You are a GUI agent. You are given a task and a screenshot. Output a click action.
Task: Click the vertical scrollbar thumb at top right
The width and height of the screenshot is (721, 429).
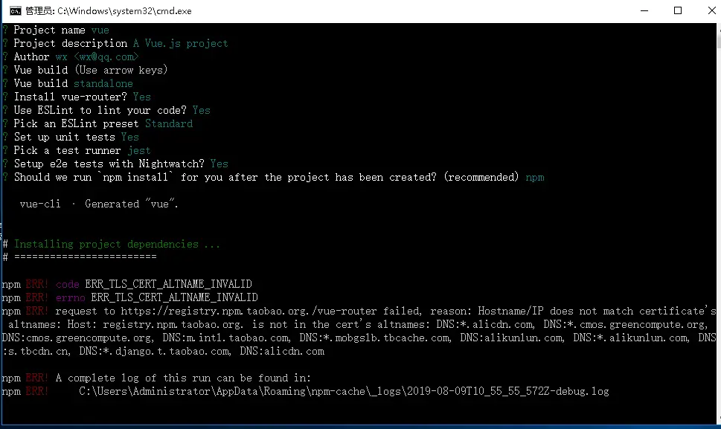(718, 39)
